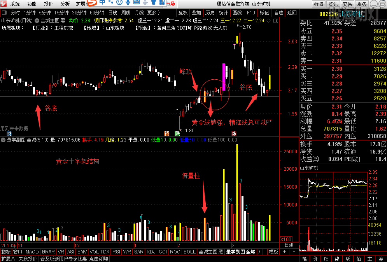
Task: Select the BOLL indicator tab
Action: pyautogui.click(x=189, y=252)
